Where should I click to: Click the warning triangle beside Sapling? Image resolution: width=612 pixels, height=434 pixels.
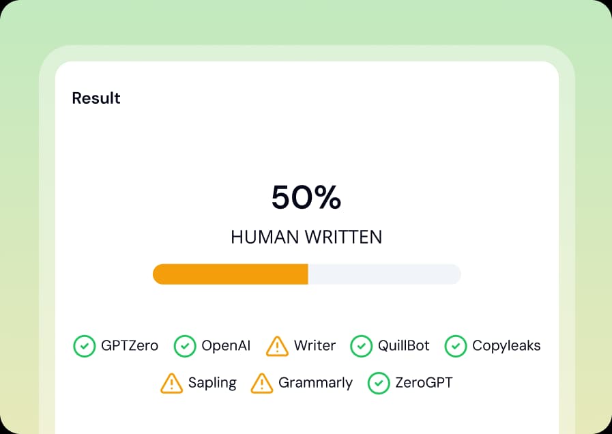tap(171, 383)
